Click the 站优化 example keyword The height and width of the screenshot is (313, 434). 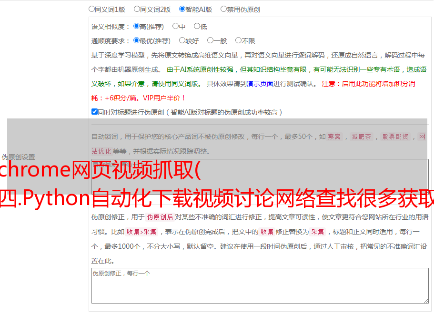coord(101,151)
